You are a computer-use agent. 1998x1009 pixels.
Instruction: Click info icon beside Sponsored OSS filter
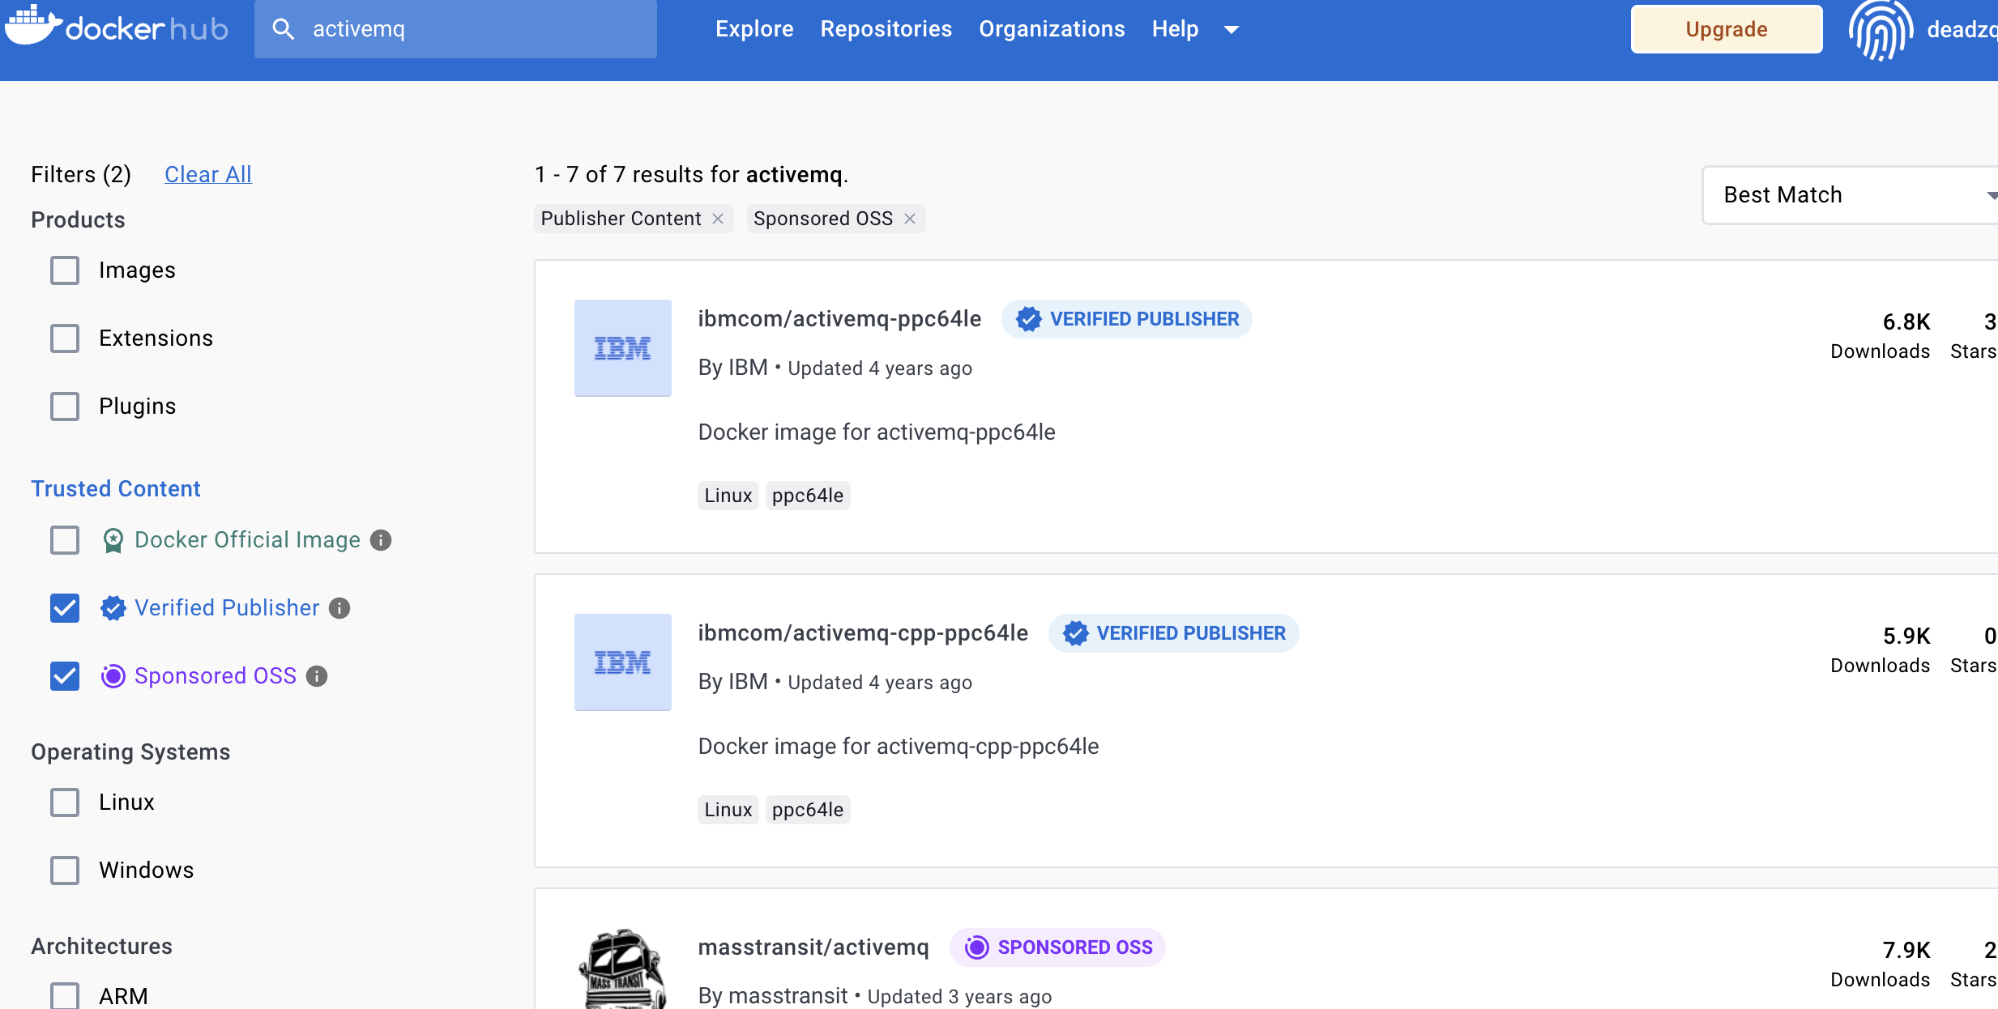coord(317,676)
